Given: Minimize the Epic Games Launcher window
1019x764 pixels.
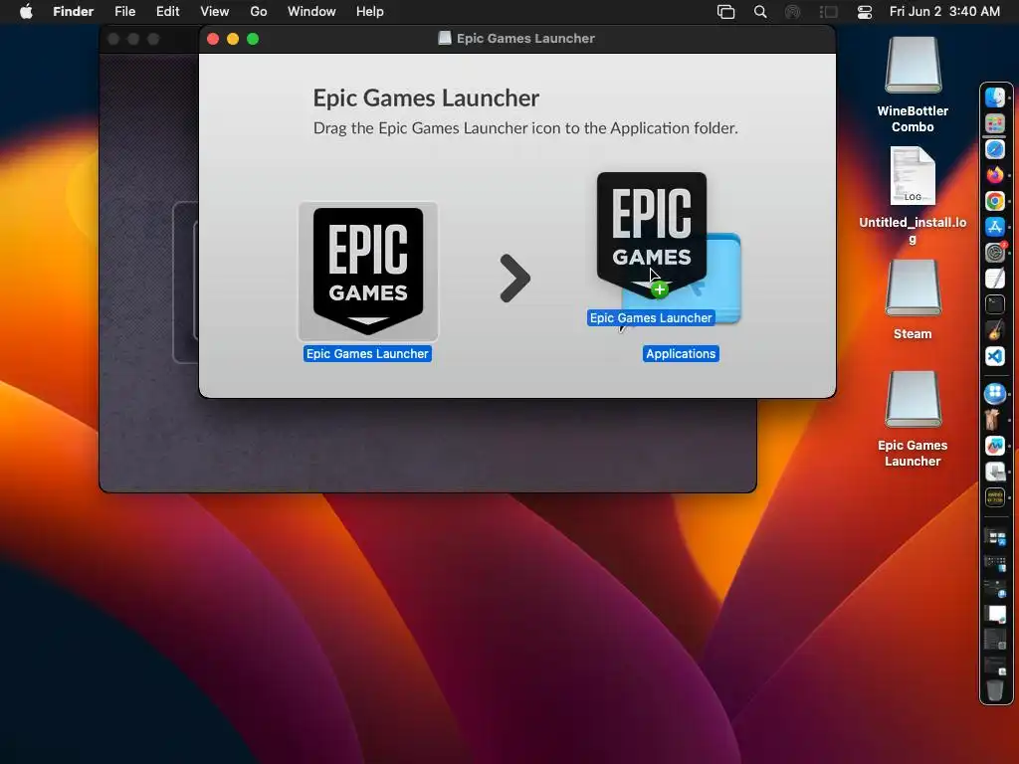Looking at the screenshot, I should [233, 39].
